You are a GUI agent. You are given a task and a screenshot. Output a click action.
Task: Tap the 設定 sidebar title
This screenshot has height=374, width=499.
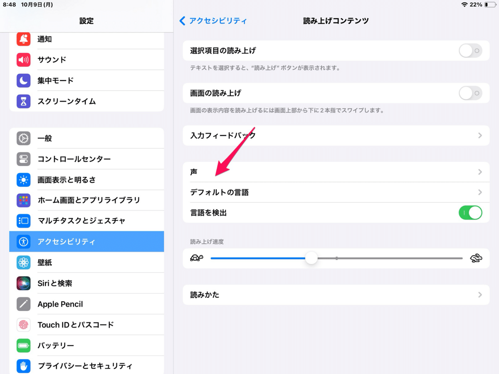coord(86,21)
